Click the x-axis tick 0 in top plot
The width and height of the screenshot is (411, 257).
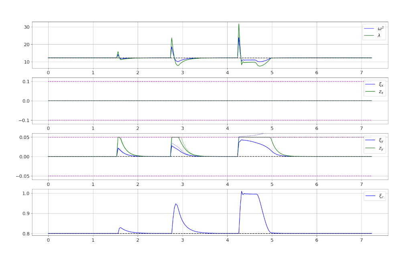point(48,73)
